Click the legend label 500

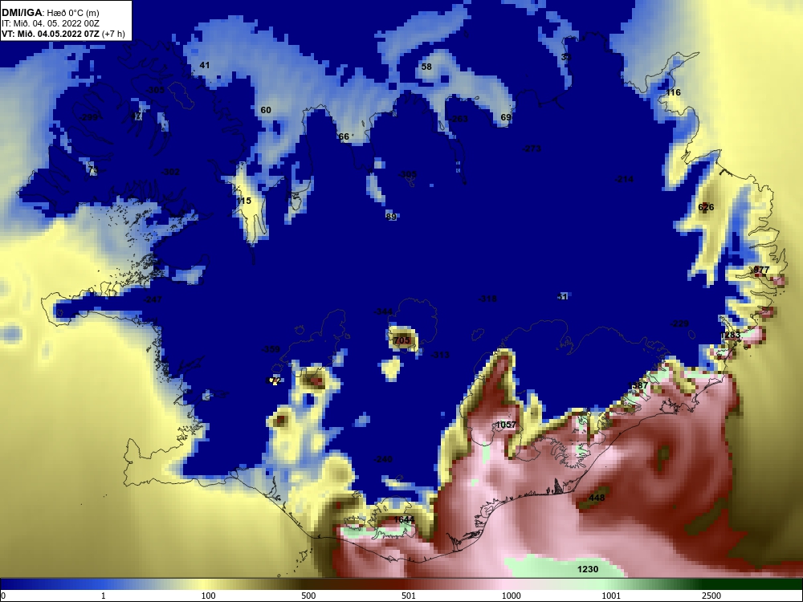pyautogui.click(x=308, y=596)
